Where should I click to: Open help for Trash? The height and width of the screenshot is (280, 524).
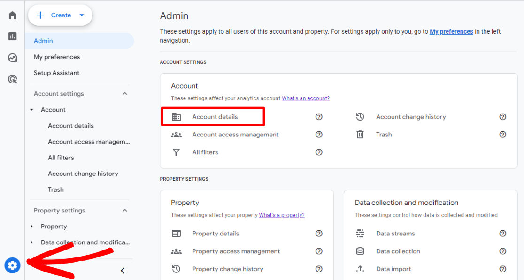pyautogui.click(x=502, y=135)
